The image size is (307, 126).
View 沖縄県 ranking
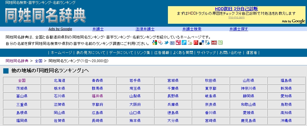[286, 120]
